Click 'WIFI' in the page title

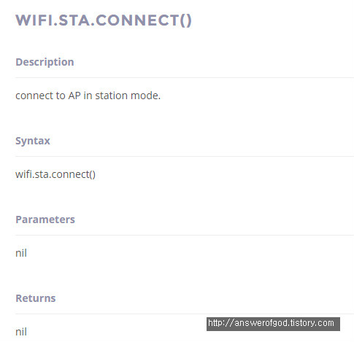coord(34,20)
